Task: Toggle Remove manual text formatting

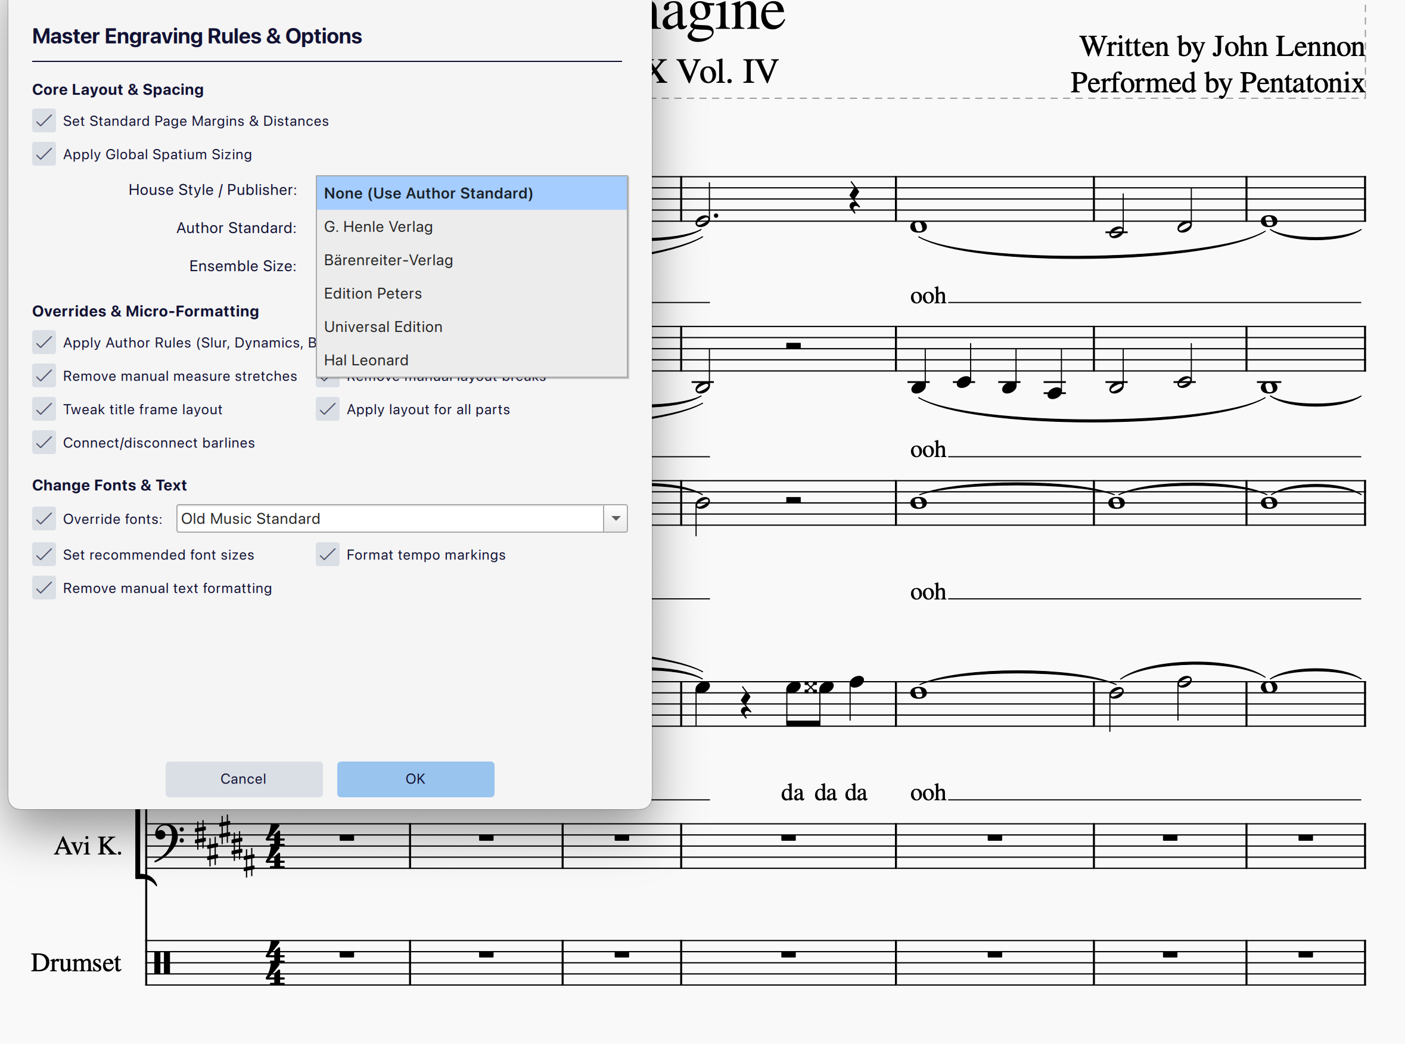Action: pos(44,588)
